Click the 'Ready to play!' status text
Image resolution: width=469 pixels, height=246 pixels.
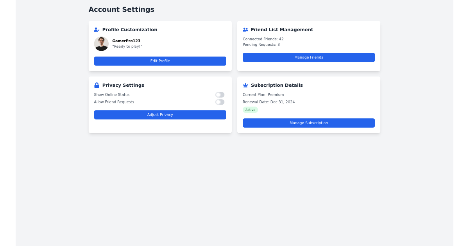[127, 46]
